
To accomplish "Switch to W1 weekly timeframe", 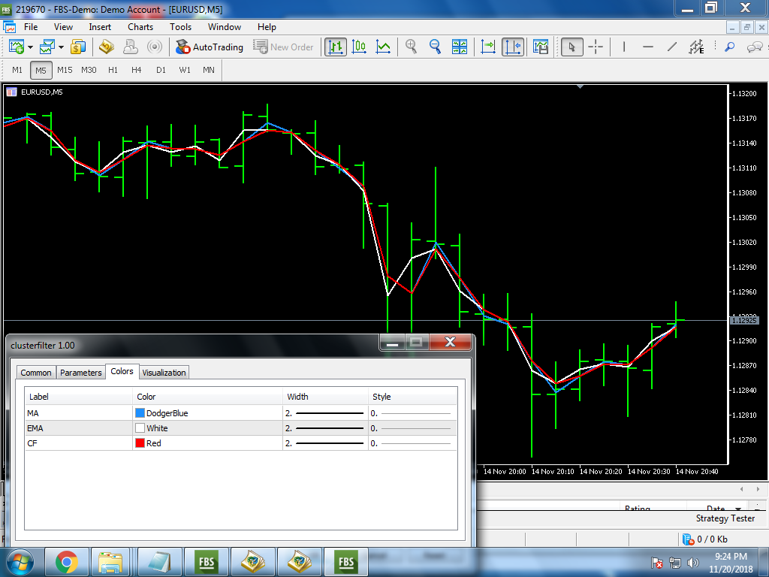I will click(185, 70).
